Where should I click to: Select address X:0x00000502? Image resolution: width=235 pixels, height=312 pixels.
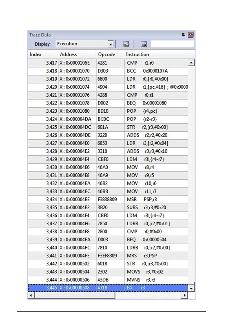pyautogui.click(x=74, y=264)
